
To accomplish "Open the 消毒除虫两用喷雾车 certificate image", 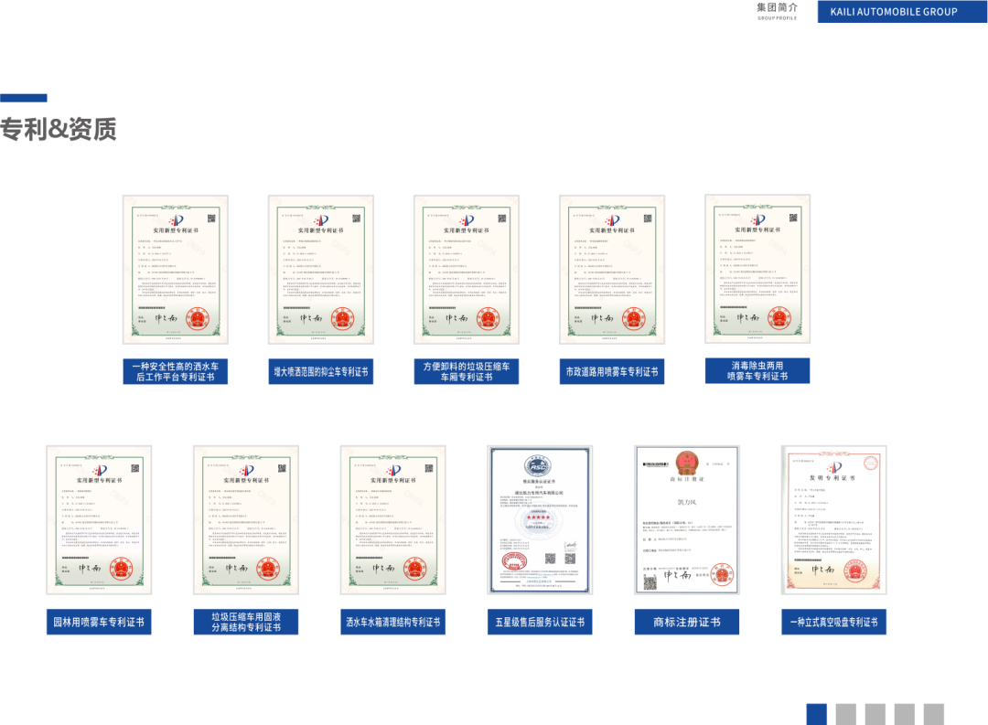I will 757,269.
